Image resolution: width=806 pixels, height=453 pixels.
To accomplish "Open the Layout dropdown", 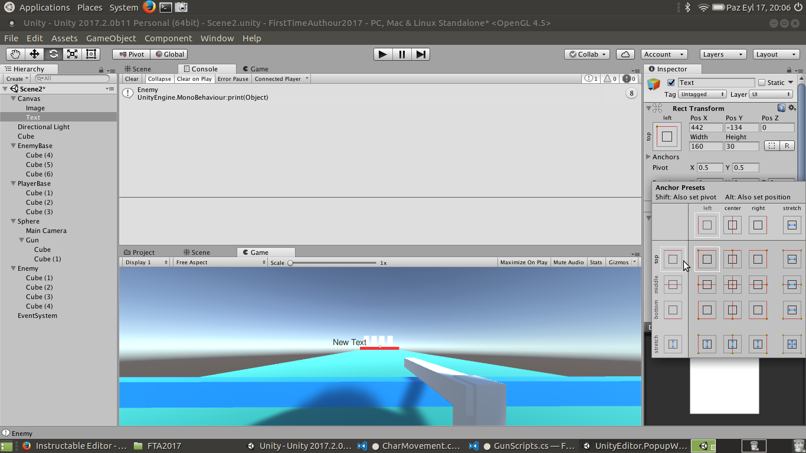I will 776,54.
